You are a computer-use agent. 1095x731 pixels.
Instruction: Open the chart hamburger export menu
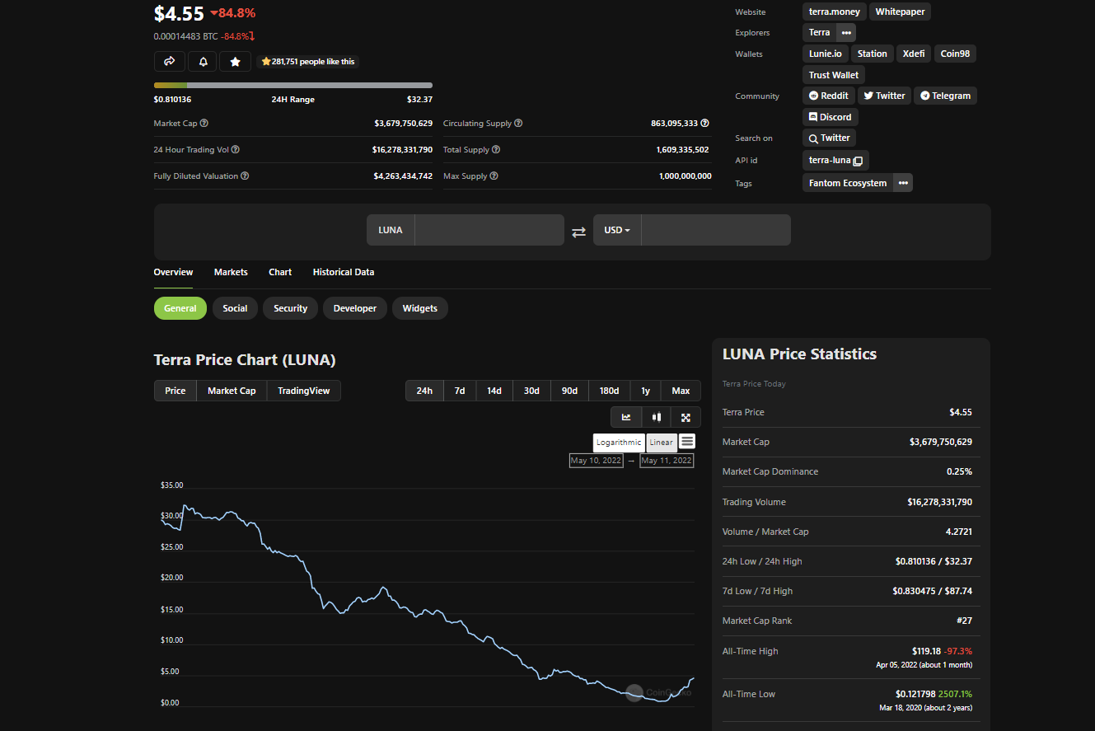coord(687,442)
